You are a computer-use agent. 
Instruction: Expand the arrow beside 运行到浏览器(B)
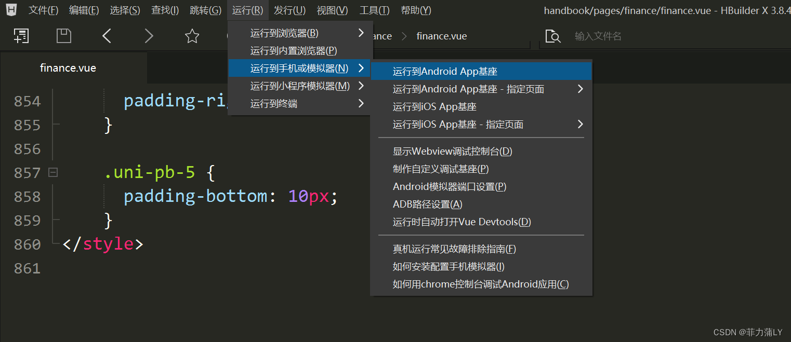(361, 33)
